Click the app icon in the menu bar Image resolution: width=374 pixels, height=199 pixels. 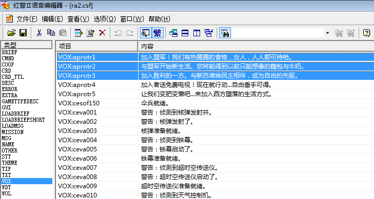(9, 18)
